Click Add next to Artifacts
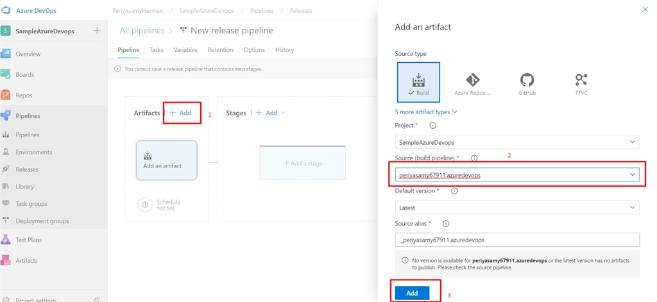This screenshot has width=657, height=302. tap(180, 113)
